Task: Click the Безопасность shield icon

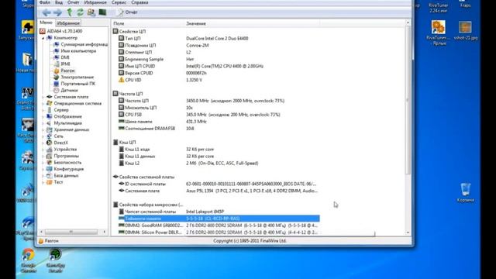Action: coord(50,162)
